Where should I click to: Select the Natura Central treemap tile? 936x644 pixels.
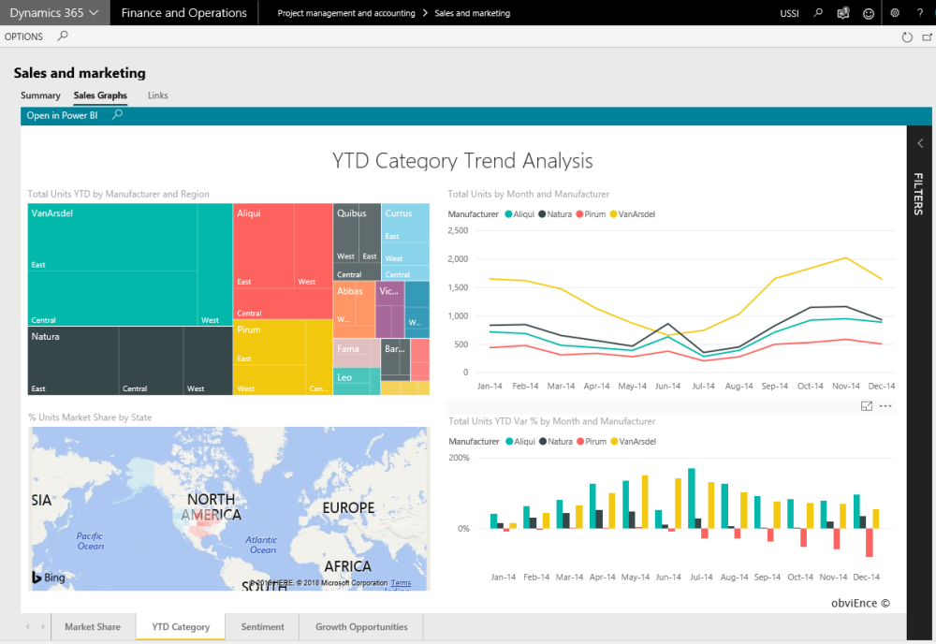151,360
